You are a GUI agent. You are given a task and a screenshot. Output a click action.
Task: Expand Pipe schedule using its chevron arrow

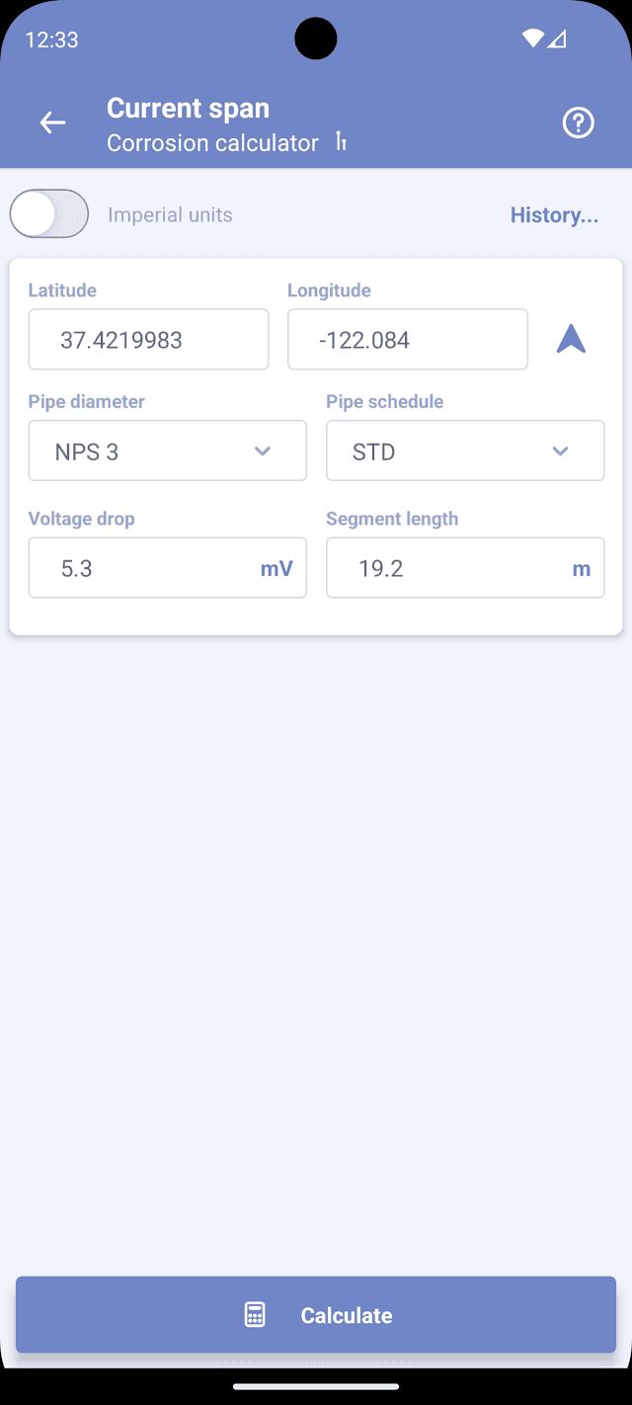coord(560,452)
